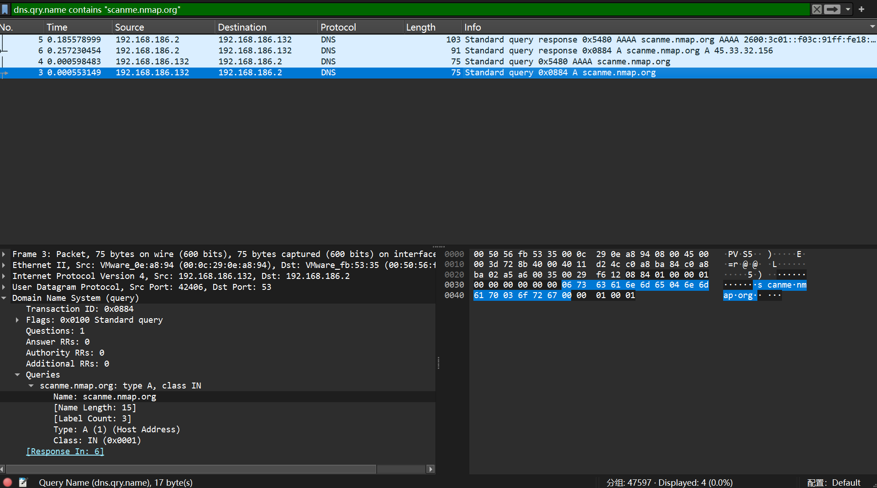Click the details pane horizontal scrollbar thumb
Image resolution: width=877 pixels, height=488 pixels.
pyautogui.click(x=191, y=469)
